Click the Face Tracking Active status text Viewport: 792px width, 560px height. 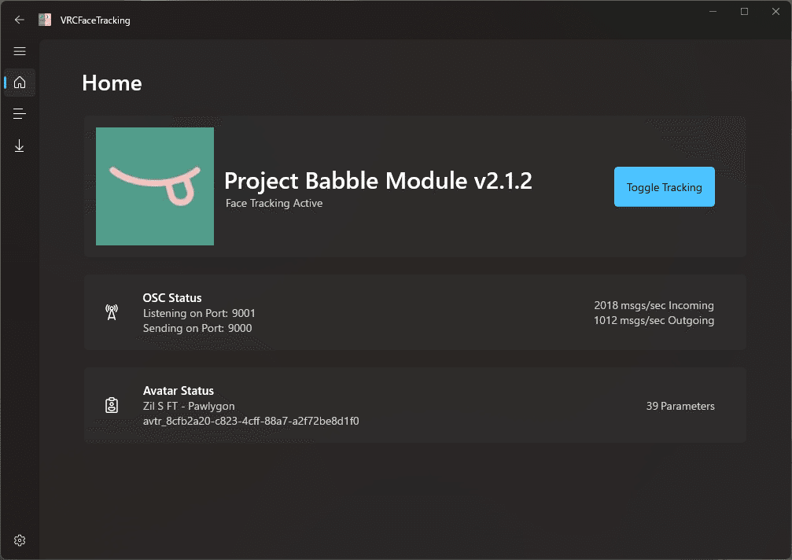(274, 203)
